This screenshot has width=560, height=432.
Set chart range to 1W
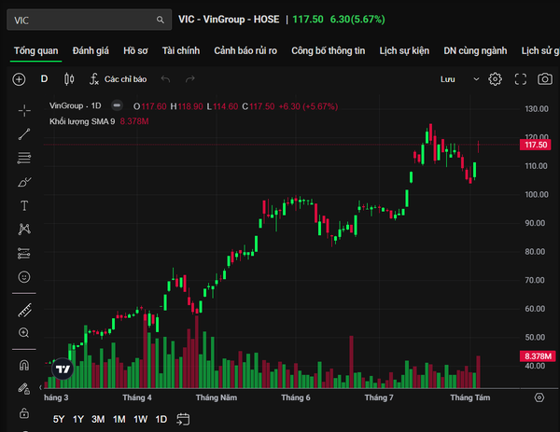(x=140, y=419)
